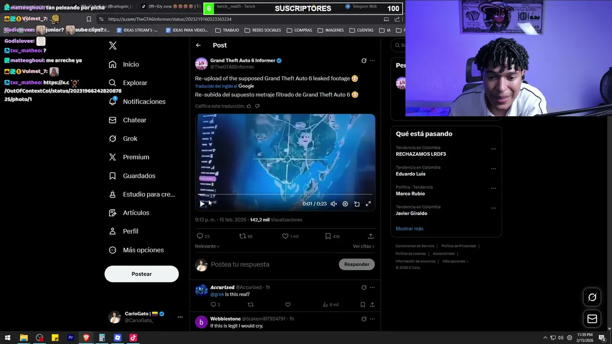Open options for Eduardo Luis trend
The width and height of the screenshot is (612, 344).
(x=493, y=169)
